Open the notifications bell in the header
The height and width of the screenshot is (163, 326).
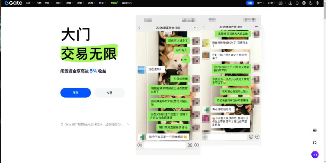[297, 3]
